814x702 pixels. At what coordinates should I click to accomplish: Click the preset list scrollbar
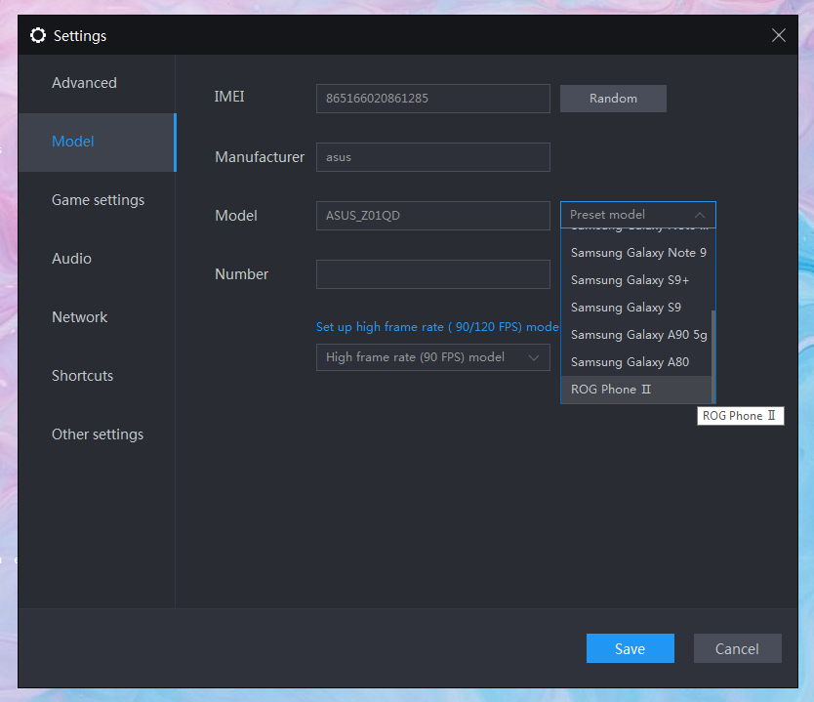713,356
